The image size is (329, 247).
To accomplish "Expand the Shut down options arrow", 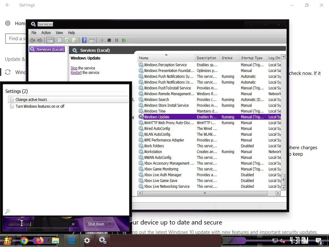I will pyautogui.click(x=110, y=224).
